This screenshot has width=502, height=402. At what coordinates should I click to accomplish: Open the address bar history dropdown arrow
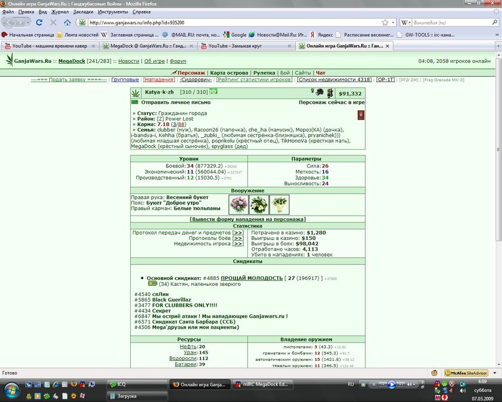393,23
